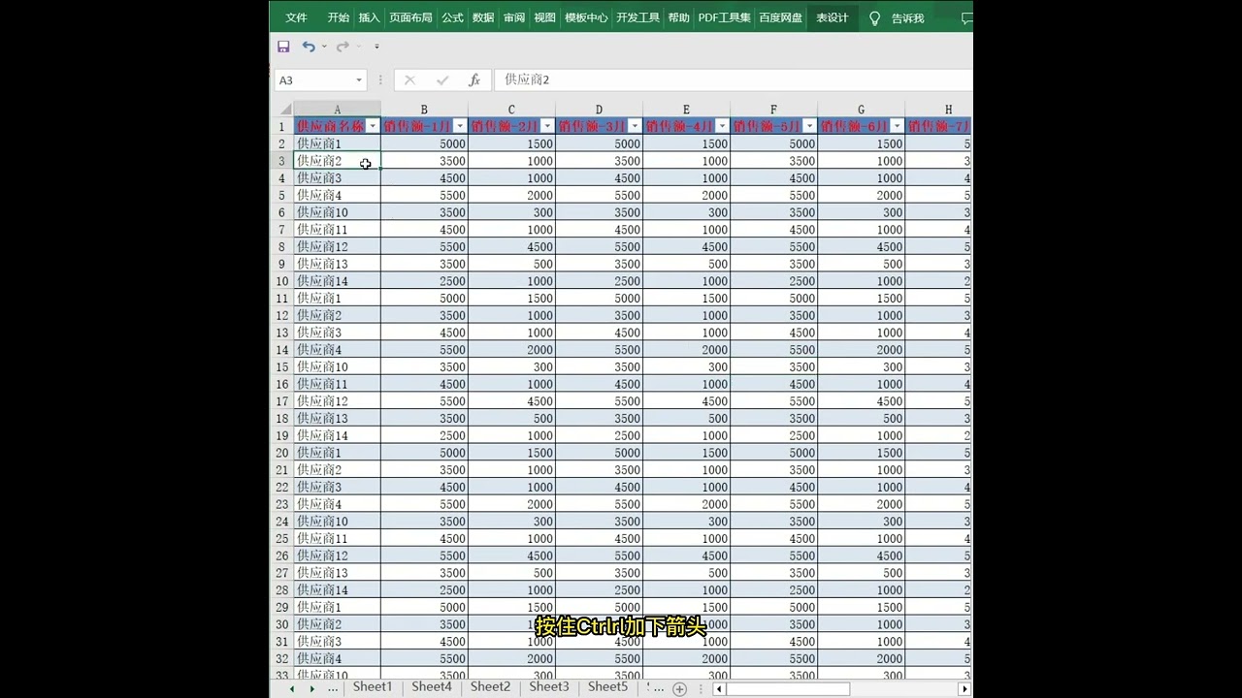Click the Select All corner triangle
1242x698 pixels.
(285, 110)
